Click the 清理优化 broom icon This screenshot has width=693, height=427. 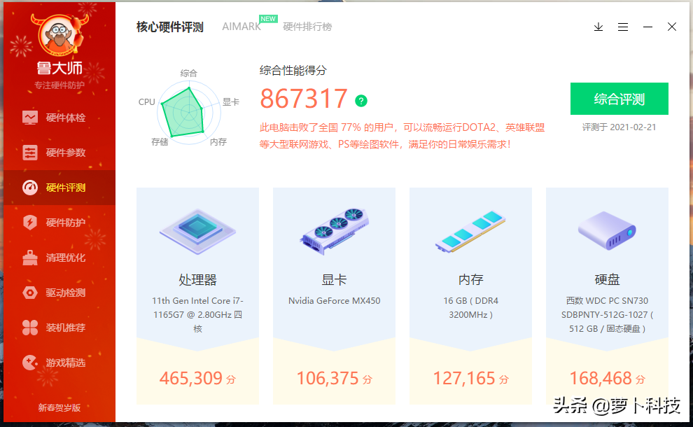(x=30, y=258)
